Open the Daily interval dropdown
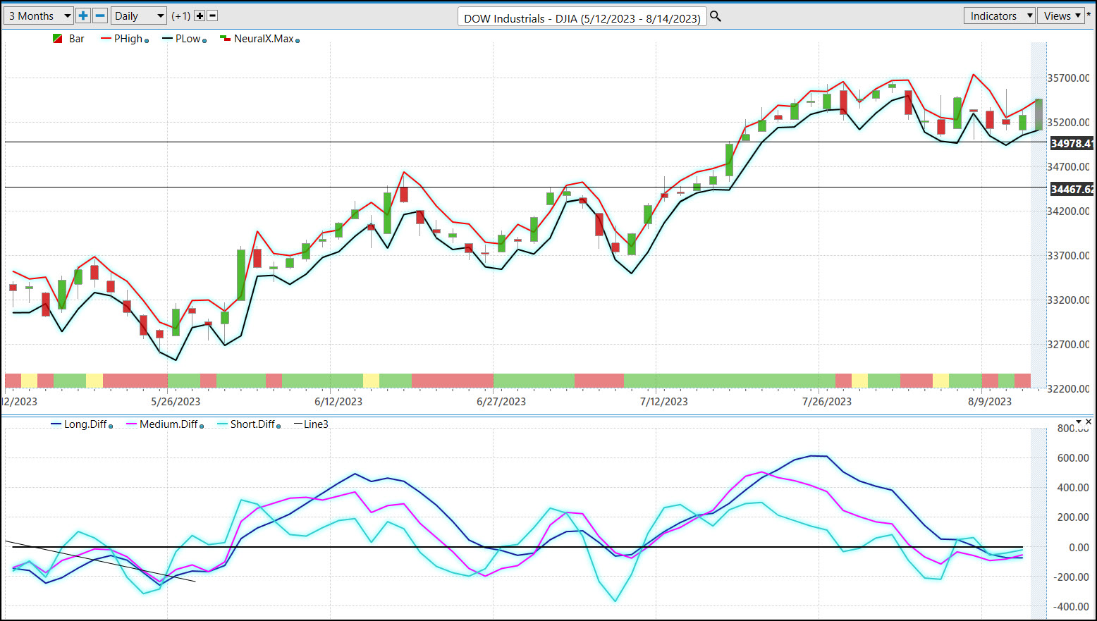 (x=139, y=16)
